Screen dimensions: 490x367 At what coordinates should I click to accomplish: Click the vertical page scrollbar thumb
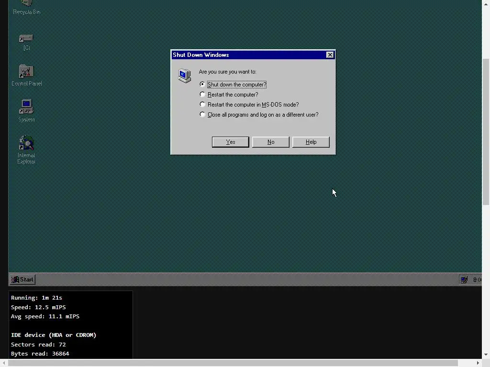click(x=486, y=132)
